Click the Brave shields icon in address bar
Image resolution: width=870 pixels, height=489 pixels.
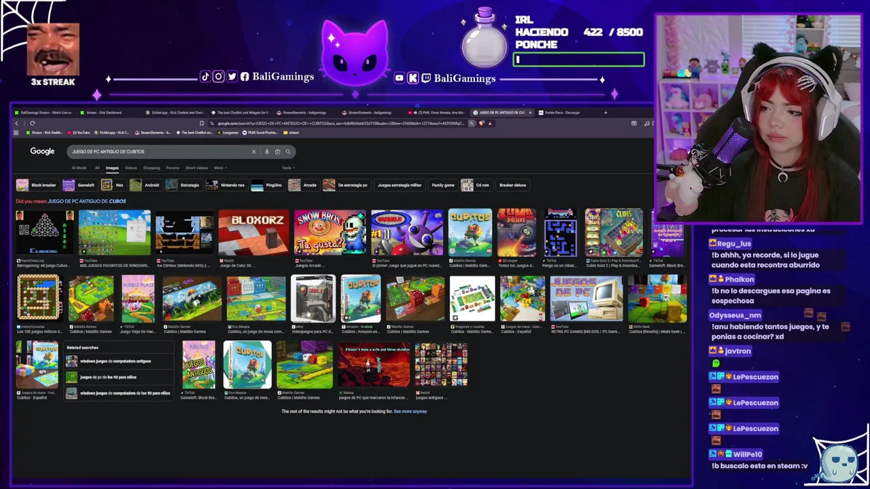point(481,123)
